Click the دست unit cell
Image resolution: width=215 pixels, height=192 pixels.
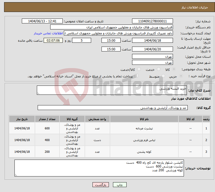click(x=97, y=140)
